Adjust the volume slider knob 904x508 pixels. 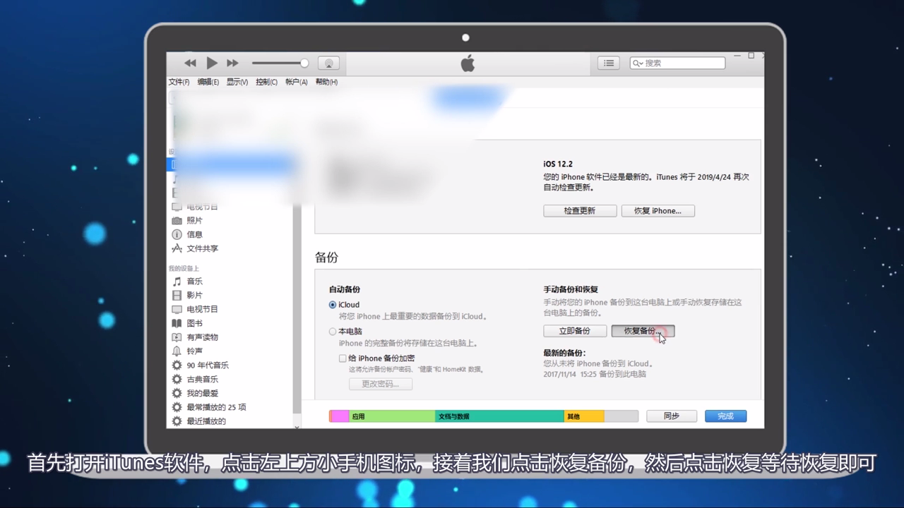click(304, 63)
